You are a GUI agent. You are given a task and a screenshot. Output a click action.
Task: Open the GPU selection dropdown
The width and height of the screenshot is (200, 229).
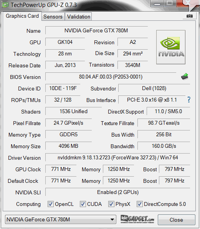[61, 219]
